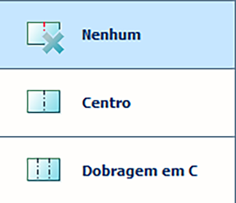Pick the Centro fold row
This screenshot has height=203, width=236.
(117, 103)
